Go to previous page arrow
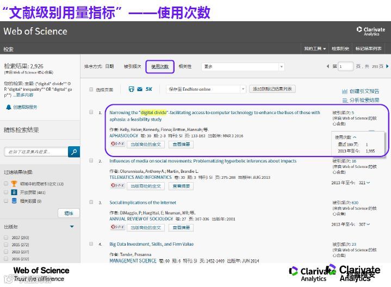This screenshot has width=391, height=287. pyautogui.click(x=328, y=66)
